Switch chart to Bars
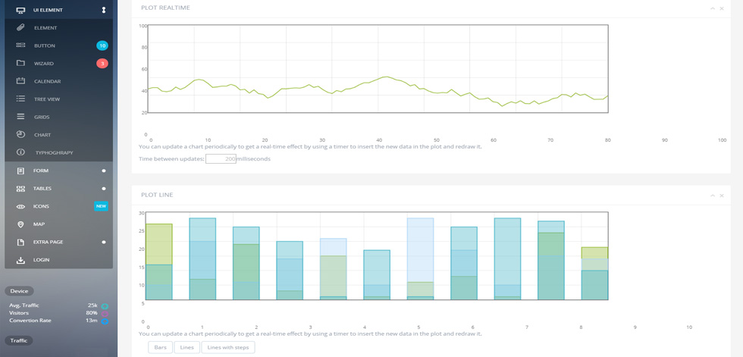 coord(160,348)
